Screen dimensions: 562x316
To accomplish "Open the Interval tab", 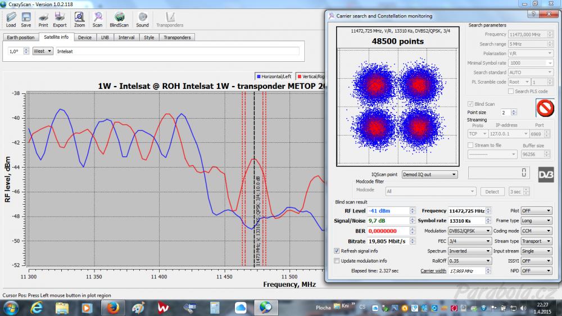I will pos(126,37).
